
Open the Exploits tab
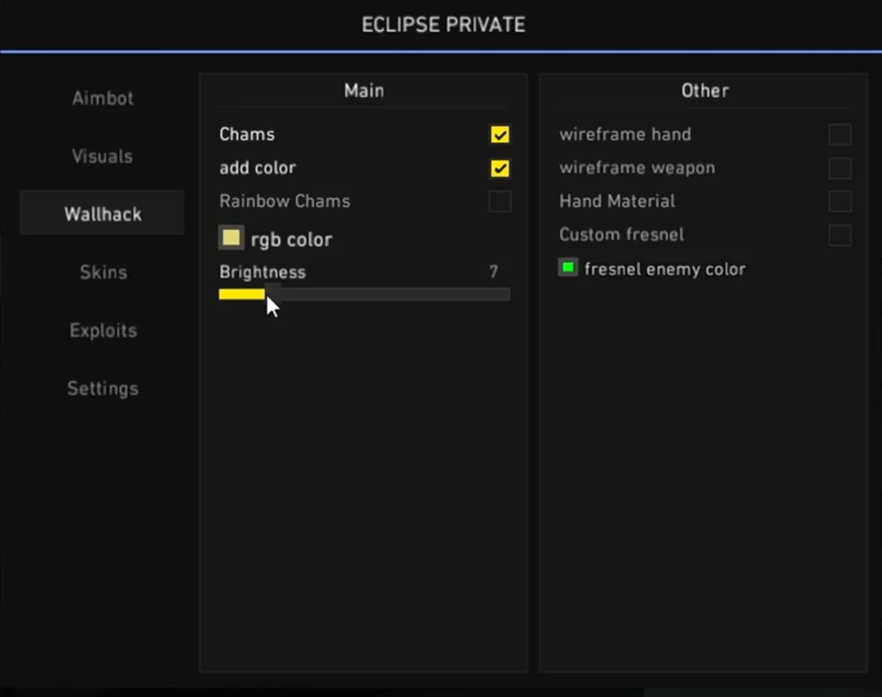coord(102,331)
